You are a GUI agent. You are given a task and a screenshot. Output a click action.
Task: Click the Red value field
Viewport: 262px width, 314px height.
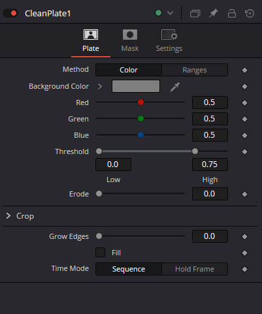pyautogui.click(x=210, y=102)
